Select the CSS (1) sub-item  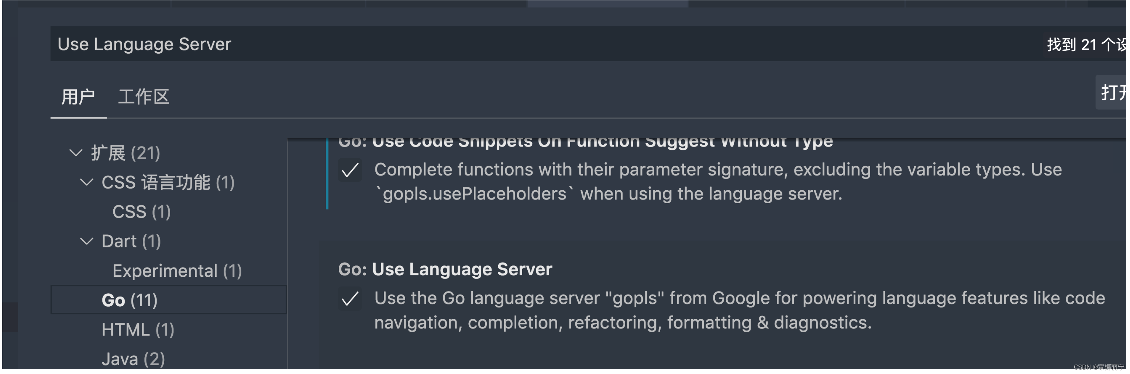click(x=141, y=212)
